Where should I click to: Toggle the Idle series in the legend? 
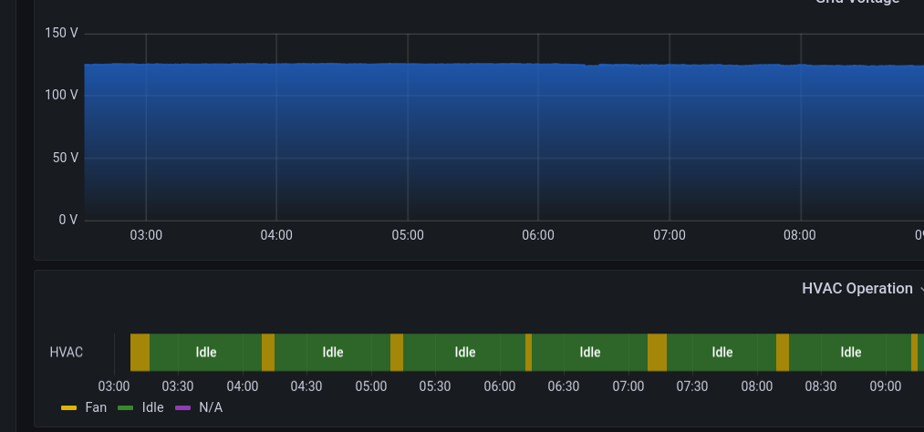152,407
